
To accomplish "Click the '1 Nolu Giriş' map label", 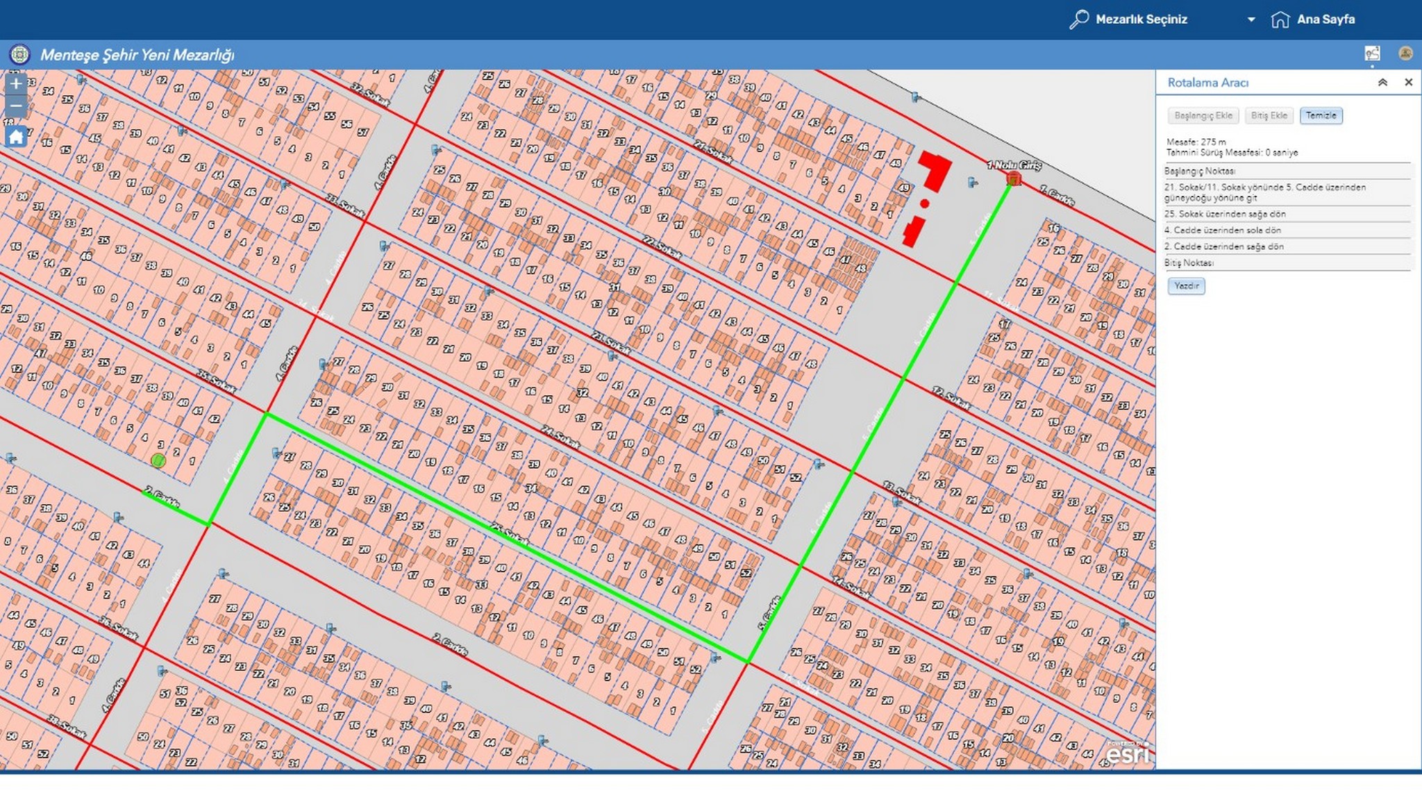I will (x=1014, y=165).
